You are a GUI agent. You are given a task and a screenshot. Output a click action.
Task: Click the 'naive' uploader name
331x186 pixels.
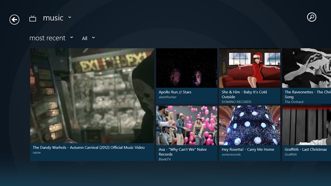[x=37, y=153]
